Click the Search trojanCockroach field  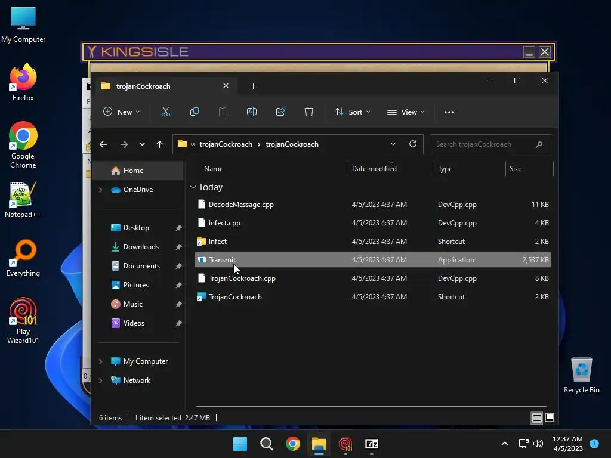pyautogui.click(x=490, y=144)
